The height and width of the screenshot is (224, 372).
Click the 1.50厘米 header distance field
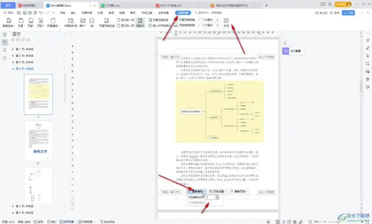[208, 20]
